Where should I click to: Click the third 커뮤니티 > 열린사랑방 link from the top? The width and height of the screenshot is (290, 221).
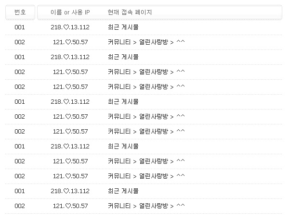(x=146, y=87)
